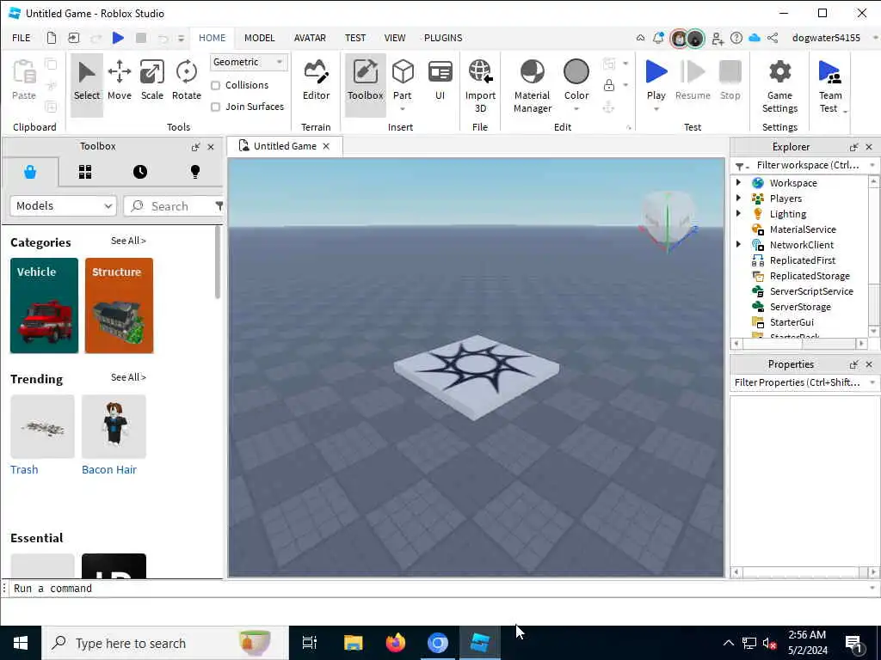Image resolution: width=881 pixels, height=660 pixels.
Task: Click the Toolbox search filter icon
Action: tap(219, 206)
